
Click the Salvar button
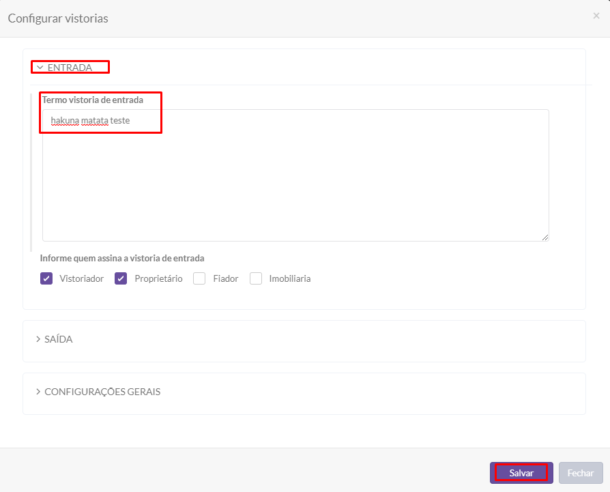(x=521, y=473)
